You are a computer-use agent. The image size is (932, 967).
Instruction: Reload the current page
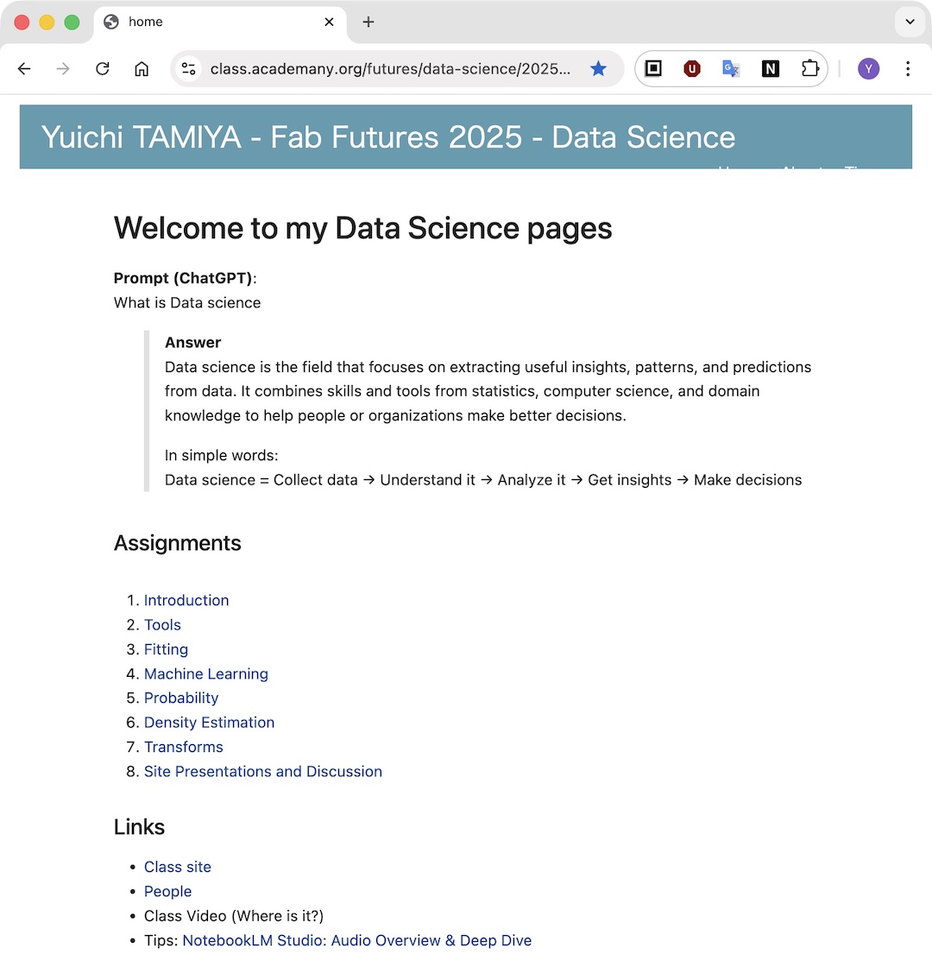tap(103, 69)
